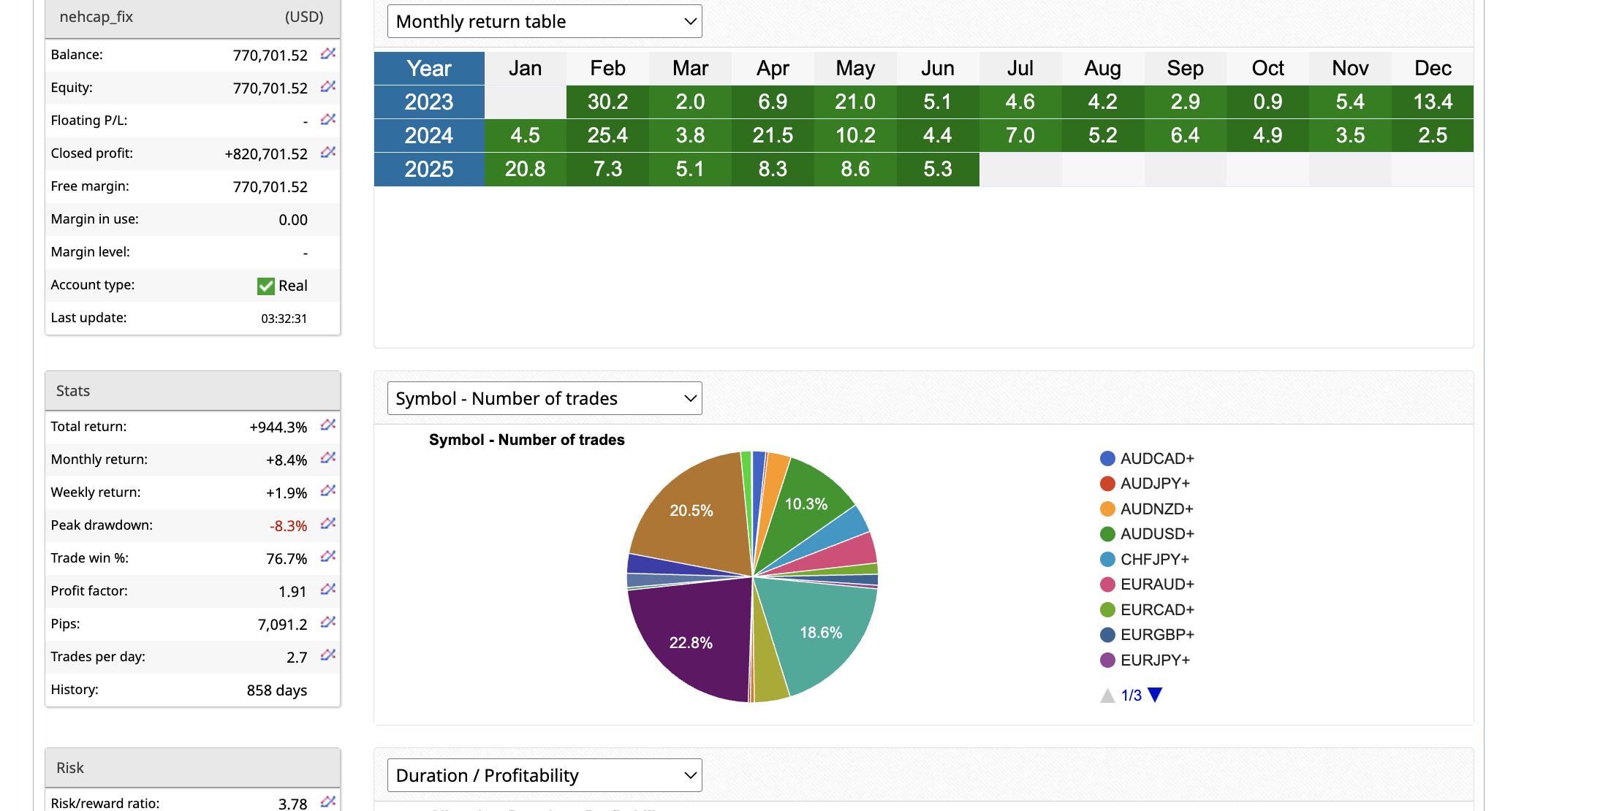Click previous legend page arrow
The width and height of the screenshot is (1611, 811).
pyautogui.click(x=1107, y=695)
